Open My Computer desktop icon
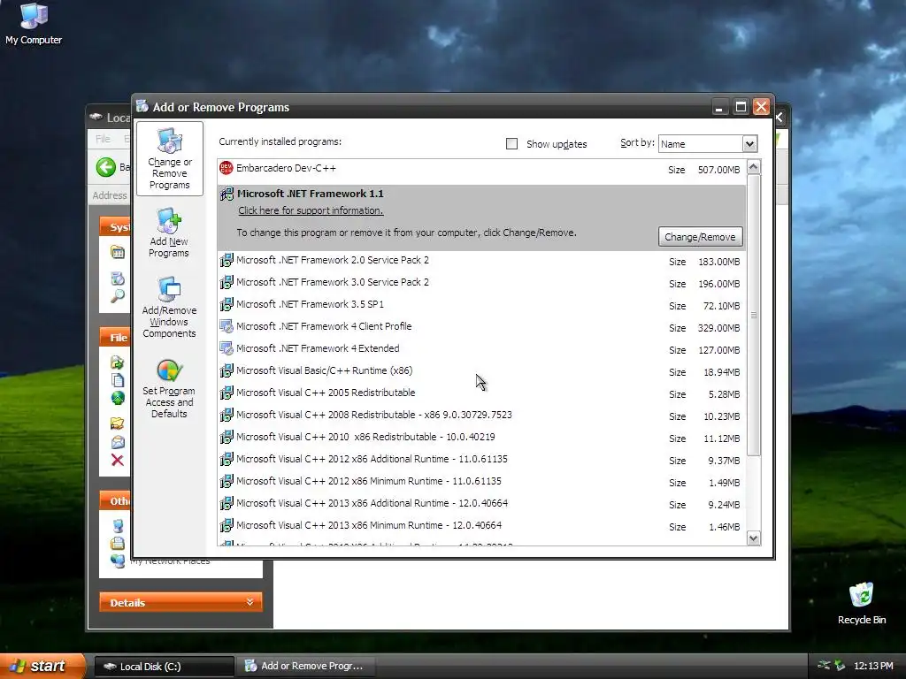906x679 pixels. [34, 24]
